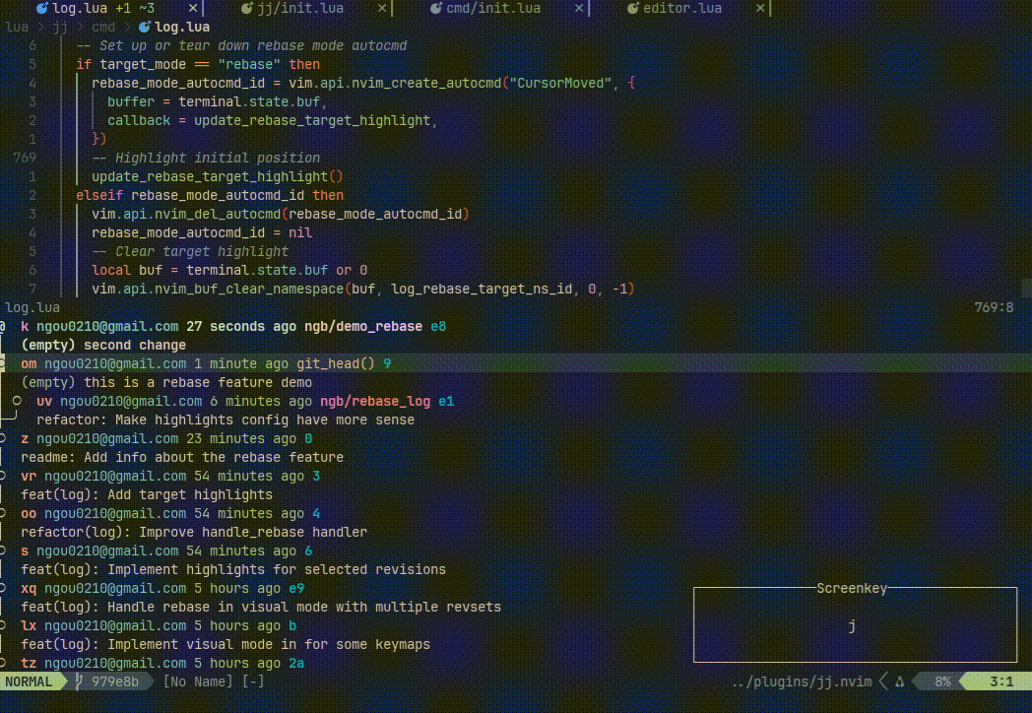Click the git branch icon beside 979e8b
Image resolution: width=1032 pixels, height=713 pixels.
click(80, 681)
